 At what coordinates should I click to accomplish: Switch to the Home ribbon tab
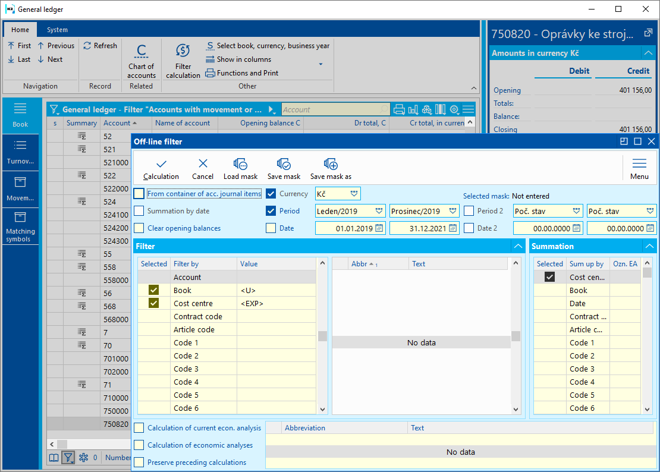click(20, 30)
